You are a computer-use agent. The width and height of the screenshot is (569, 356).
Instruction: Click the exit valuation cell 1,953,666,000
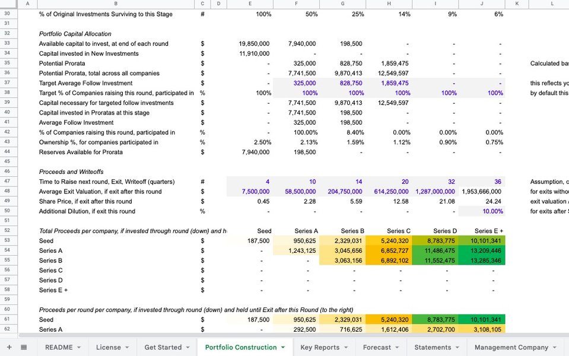482,191
